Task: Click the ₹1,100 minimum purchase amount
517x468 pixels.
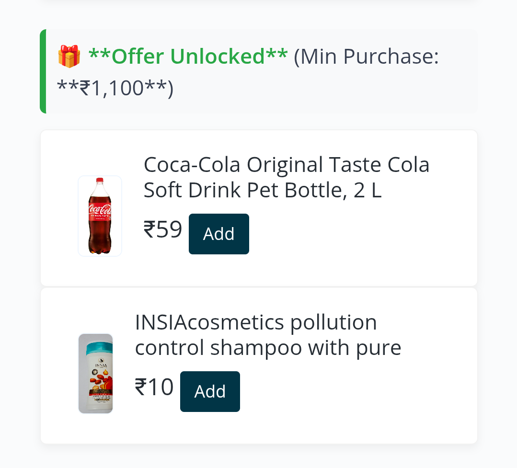Action: [x=115, y=88]
